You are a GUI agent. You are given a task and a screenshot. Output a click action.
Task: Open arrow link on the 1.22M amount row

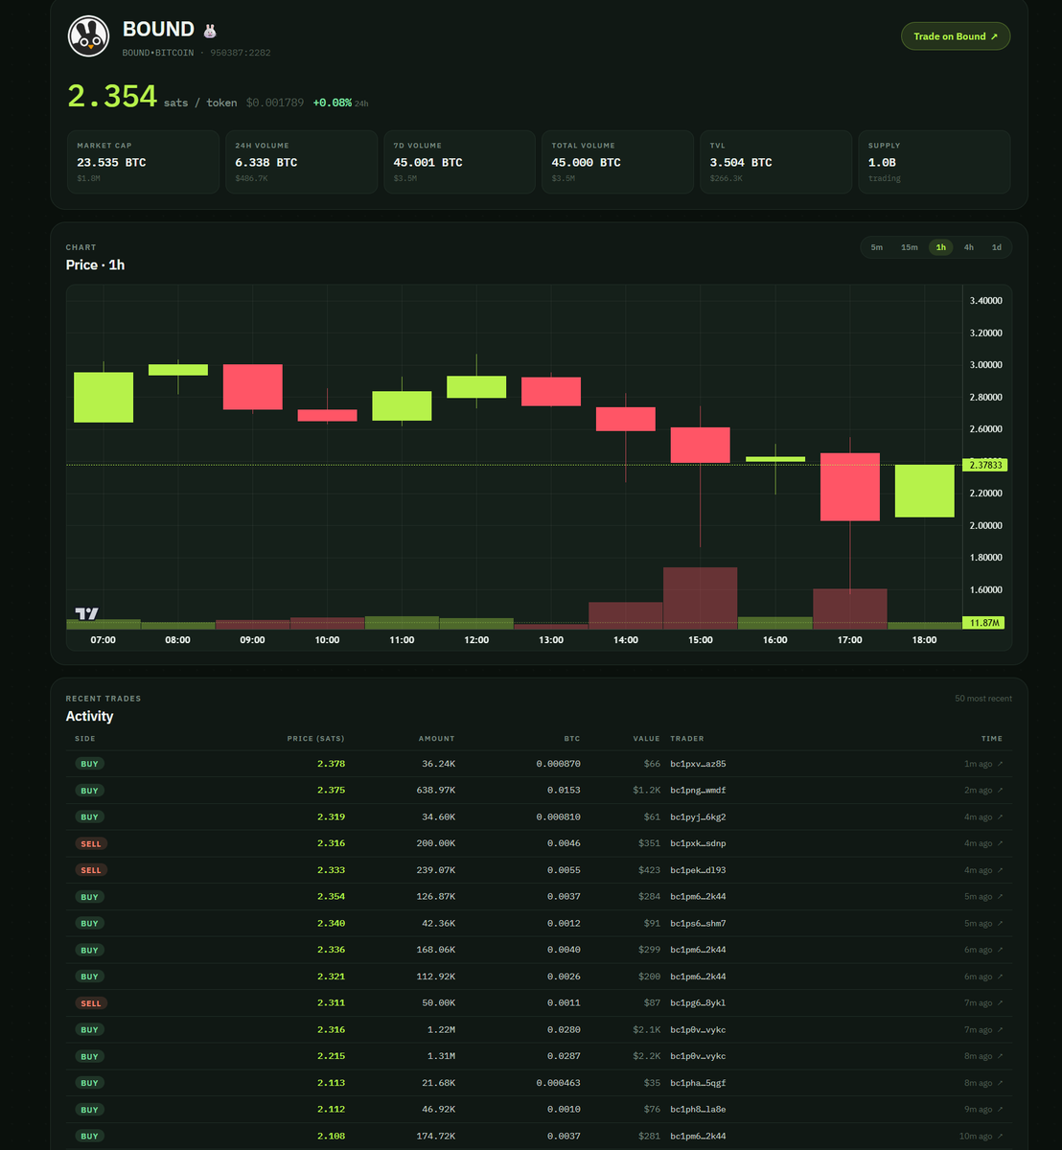coord(1000,1030)
